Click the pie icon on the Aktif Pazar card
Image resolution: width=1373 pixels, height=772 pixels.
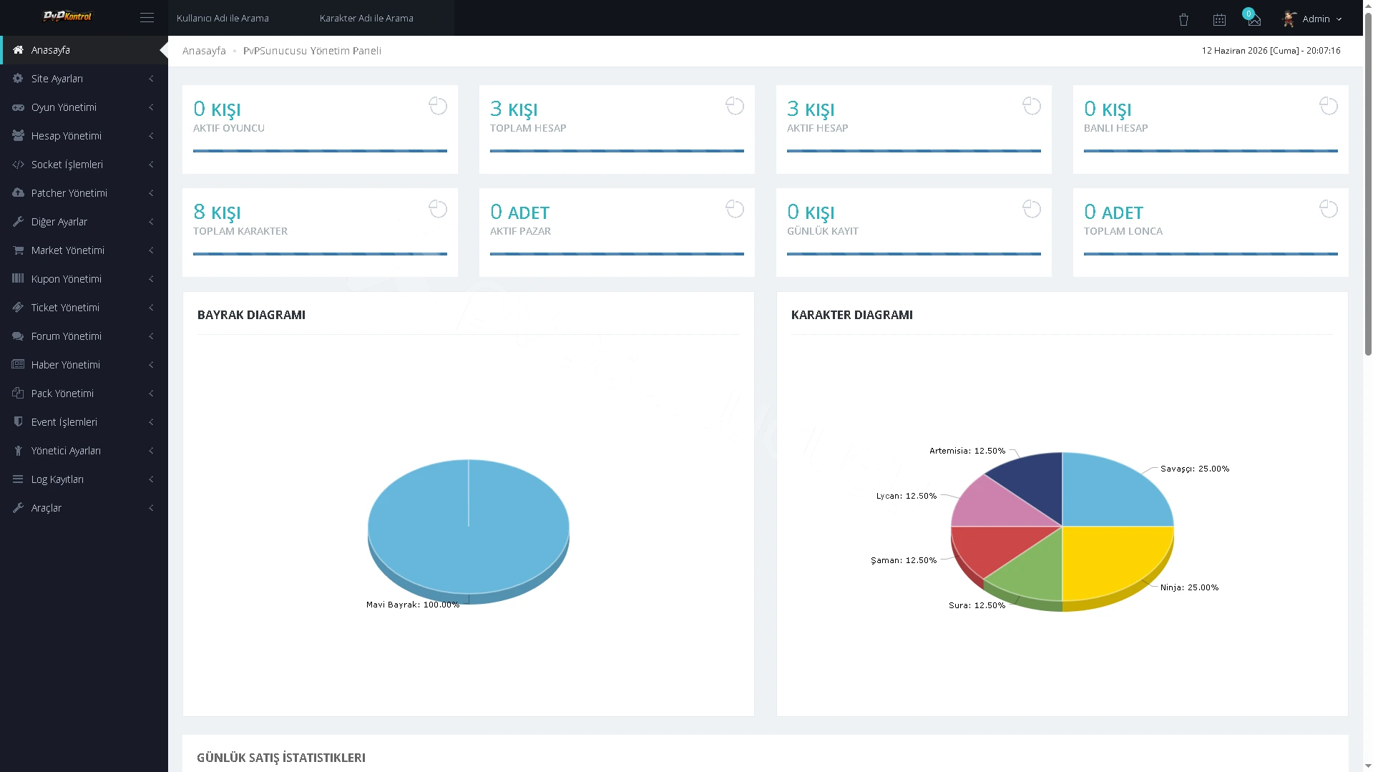click(x=735, y=209)
